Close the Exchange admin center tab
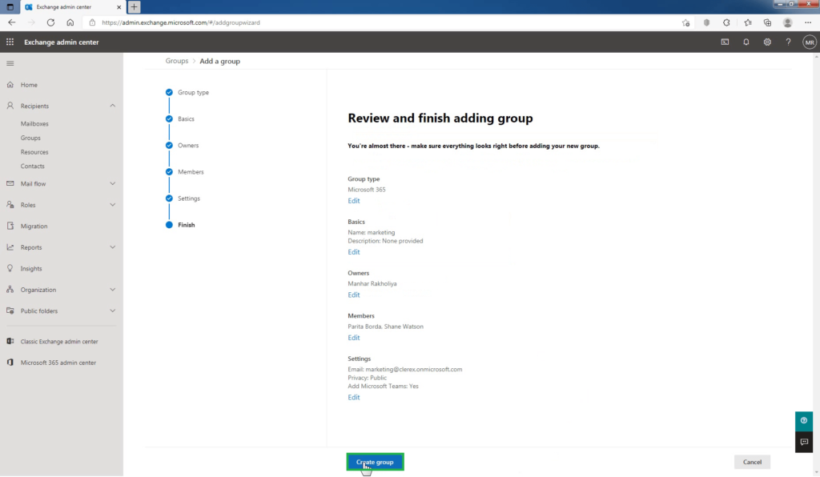The width and height of the screenshot is (820, 477). tap(119, 7)
